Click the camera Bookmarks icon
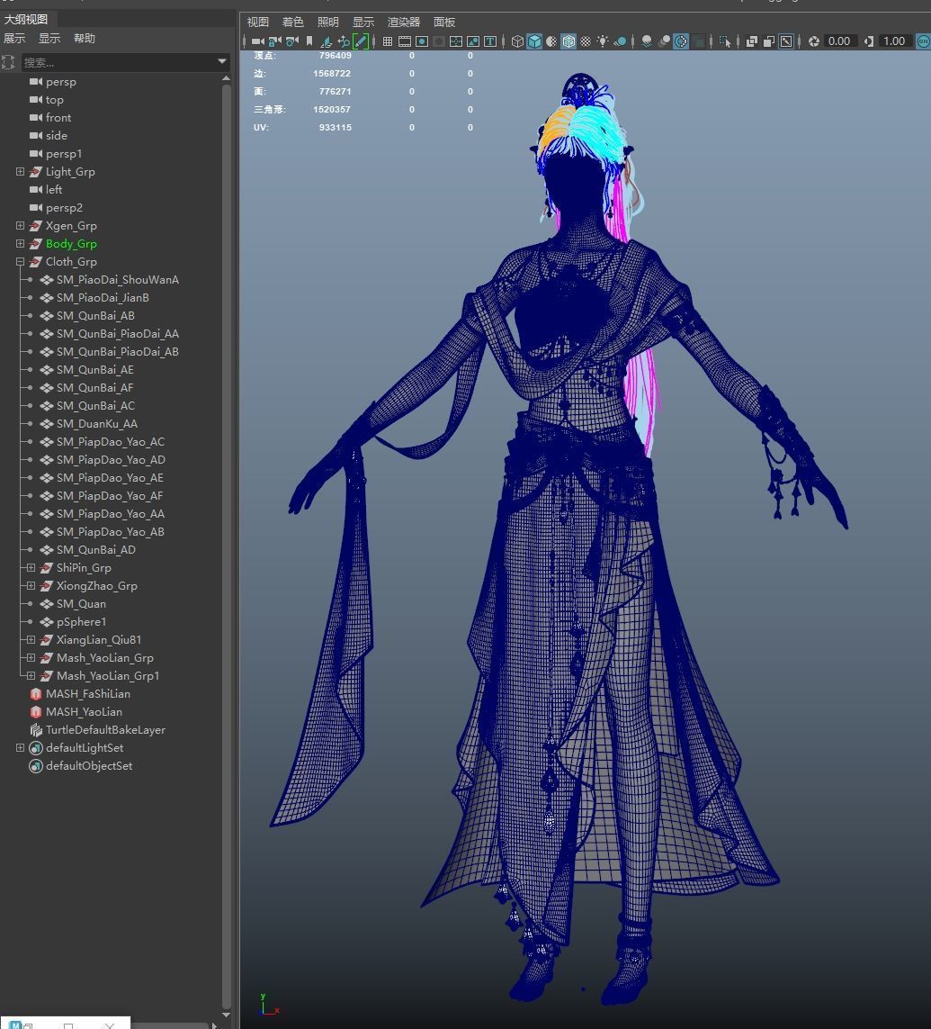 pos(309,41)
